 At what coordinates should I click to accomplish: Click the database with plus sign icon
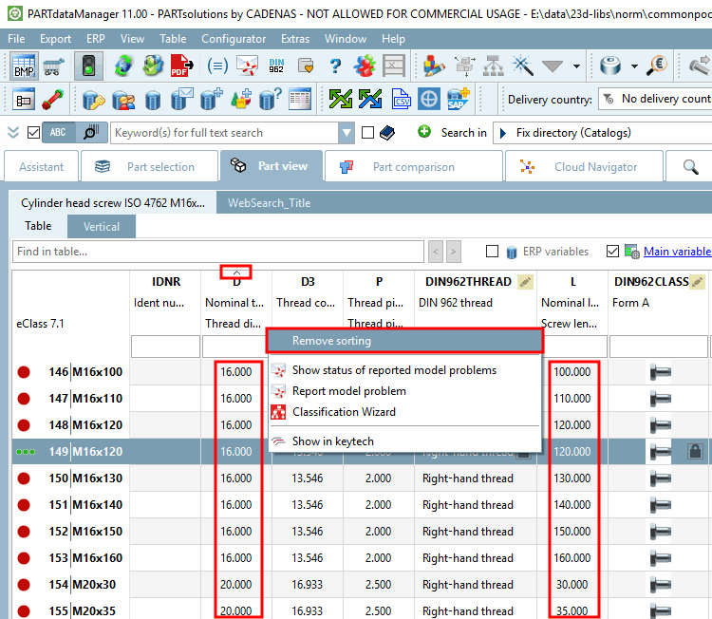[x=211, y=99]
